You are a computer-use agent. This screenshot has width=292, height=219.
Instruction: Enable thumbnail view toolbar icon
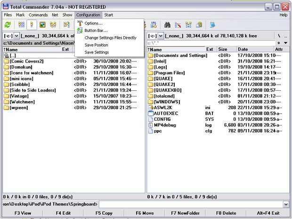point(42,25)
